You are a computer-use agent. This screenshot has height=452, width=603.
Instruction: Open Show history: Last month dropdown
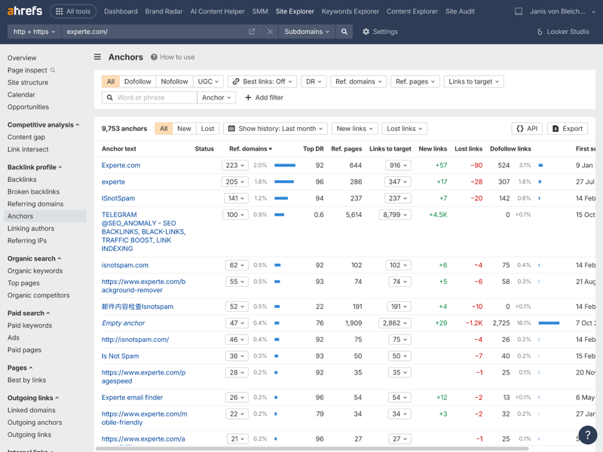275,129
